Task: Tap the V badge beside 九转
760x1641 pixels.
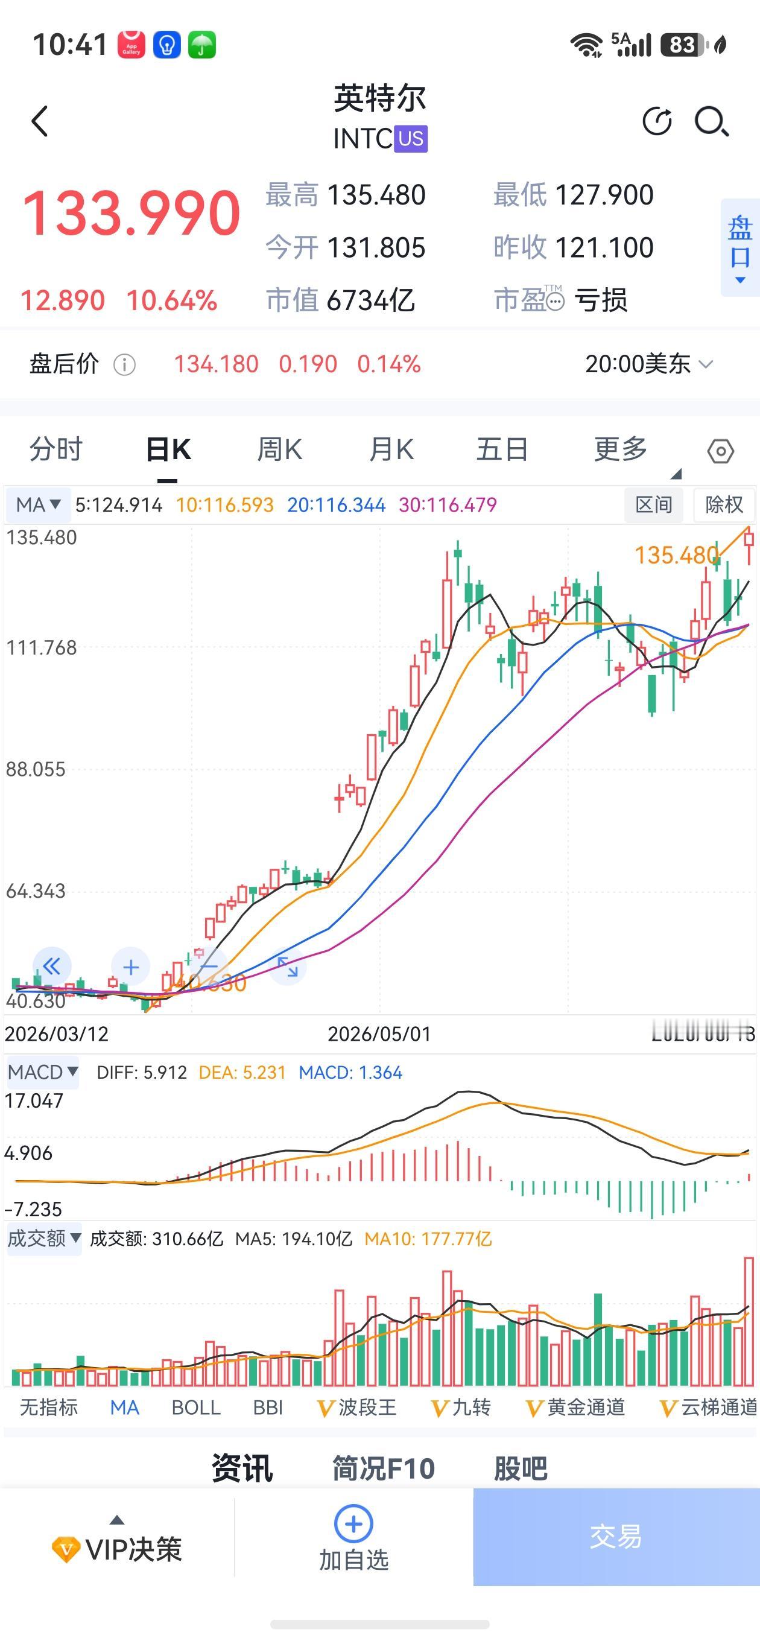Action: (x=440, y=1409)
